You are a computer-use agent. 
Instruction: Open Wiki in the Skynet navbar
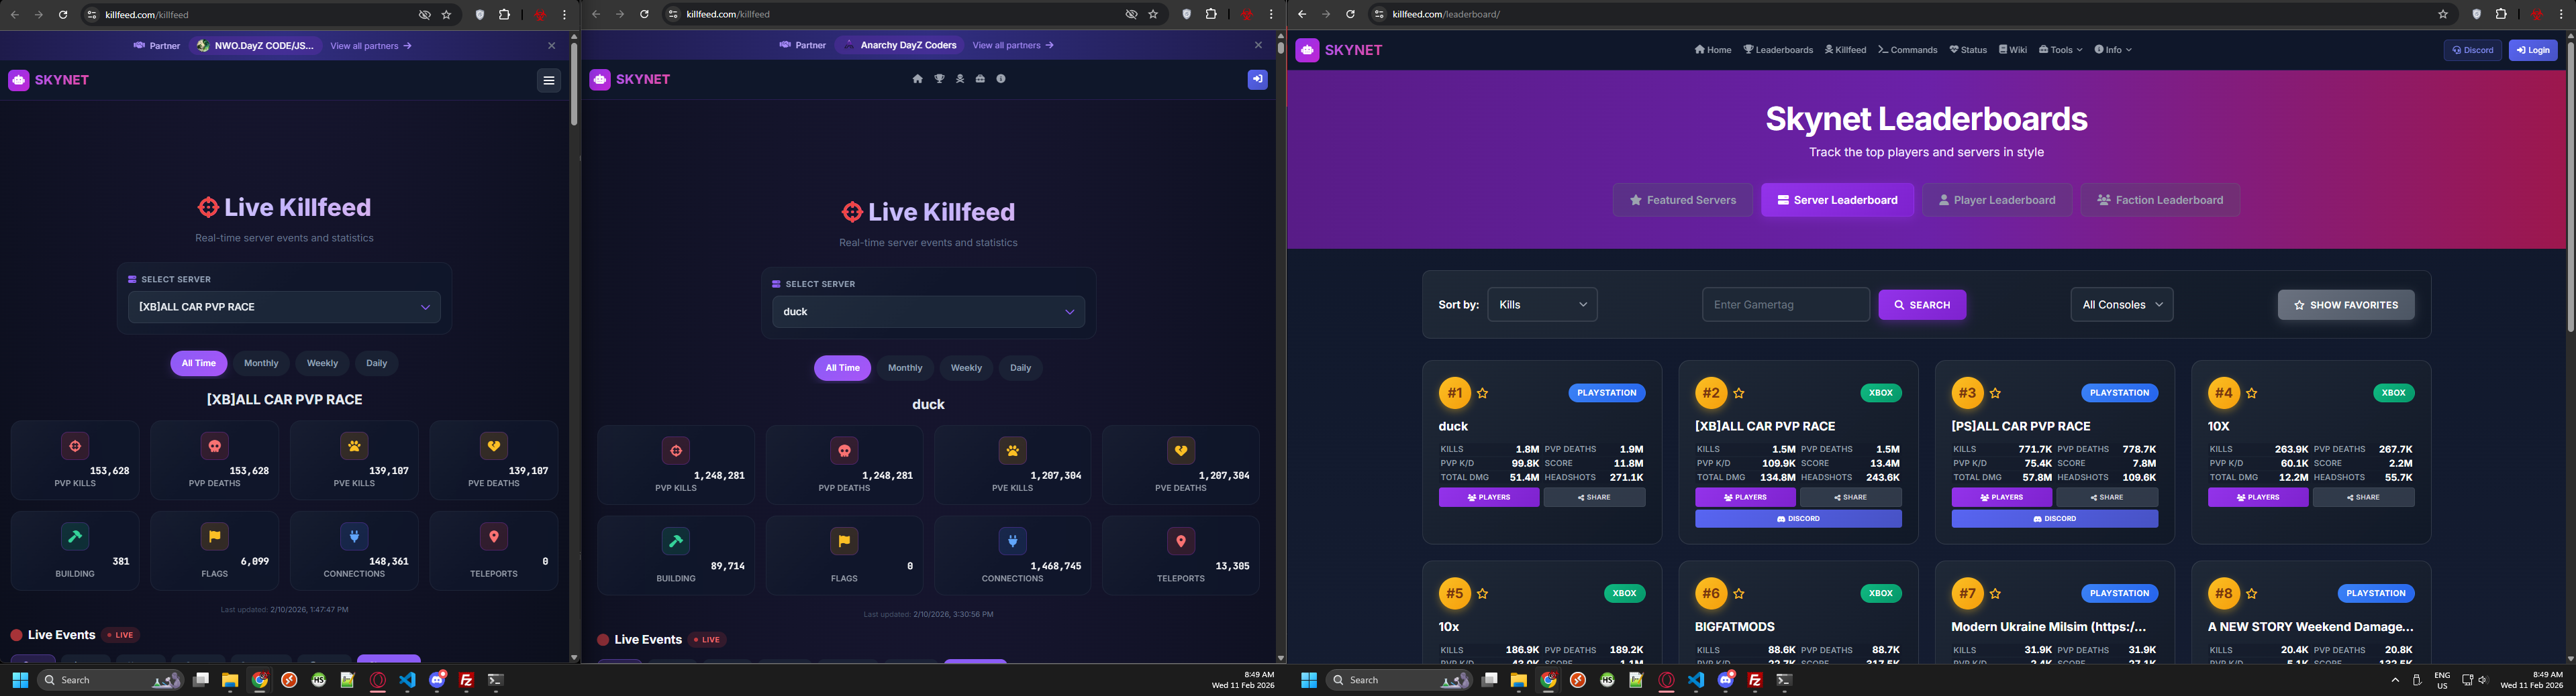pyautogui.click(x=2013, y=50)
